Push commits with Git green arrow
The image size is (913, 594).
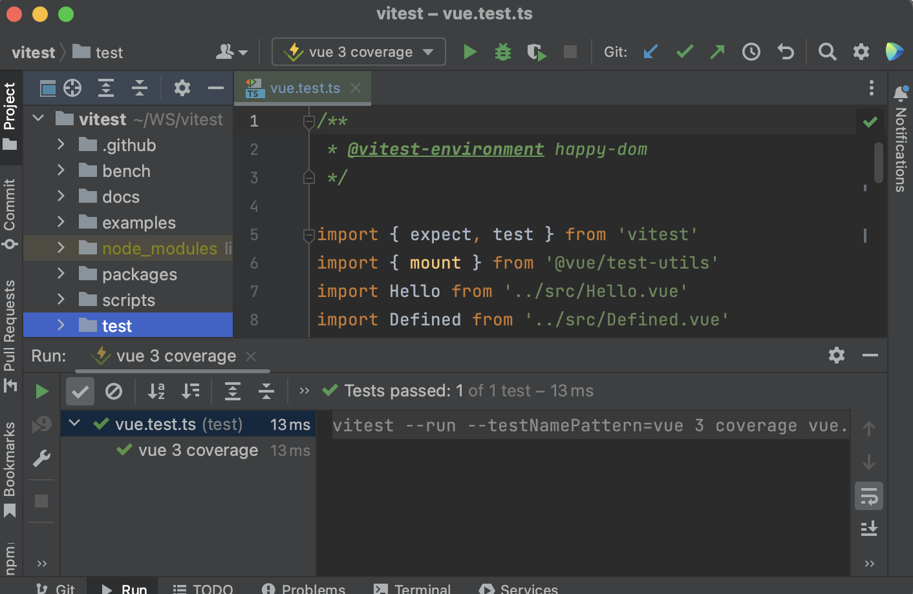[x=718, y=52]
